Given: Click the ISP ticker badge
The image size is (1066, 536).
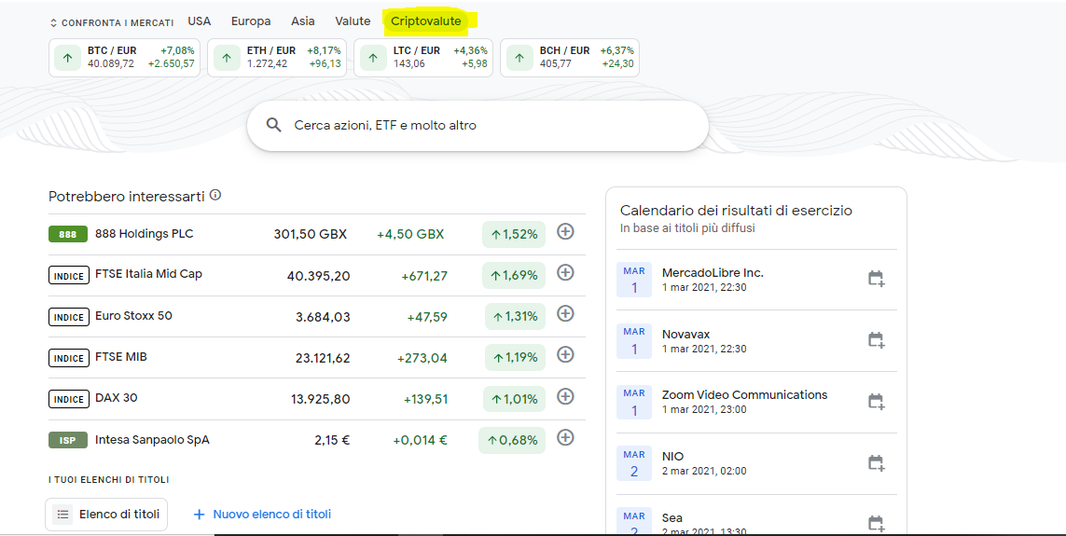Looking at the screenshot, I should point(68,440).
